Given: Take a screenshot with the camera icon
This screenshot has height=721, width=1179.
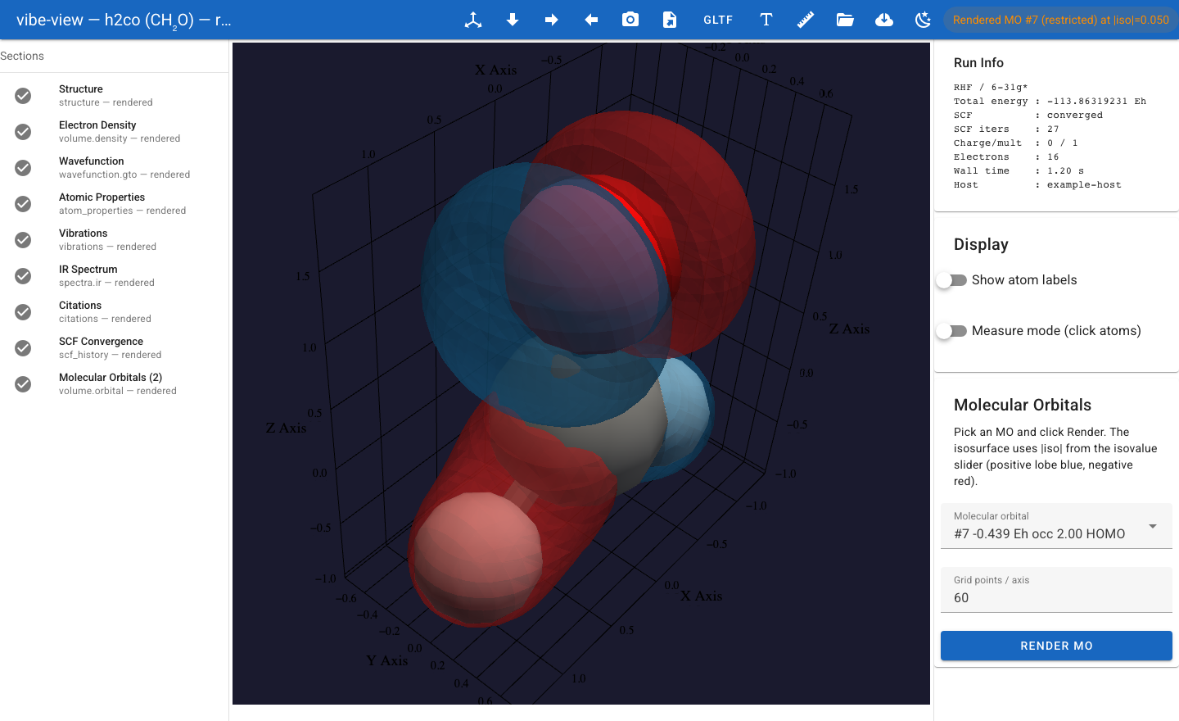Looking at the screenshot, I should click(630, 20).
